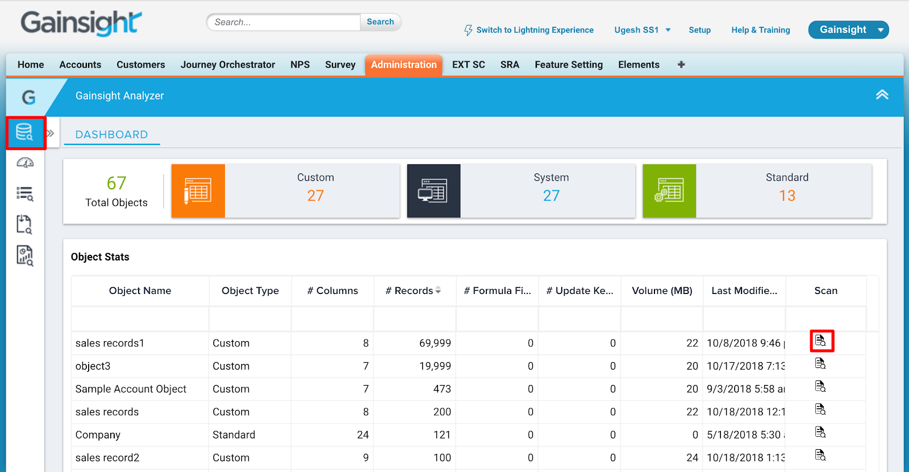Click the sales records1 object name
The width and height of the screenshot is (909, 472).
click(x=110, y=343)
